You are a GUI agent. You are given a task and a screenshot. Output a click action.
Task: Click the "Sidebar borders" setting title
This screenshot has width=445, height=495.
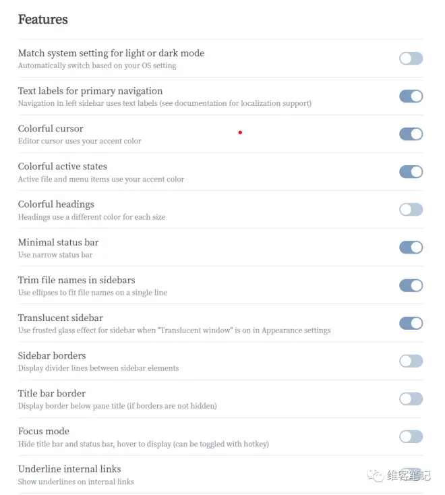tap(52, 355)
